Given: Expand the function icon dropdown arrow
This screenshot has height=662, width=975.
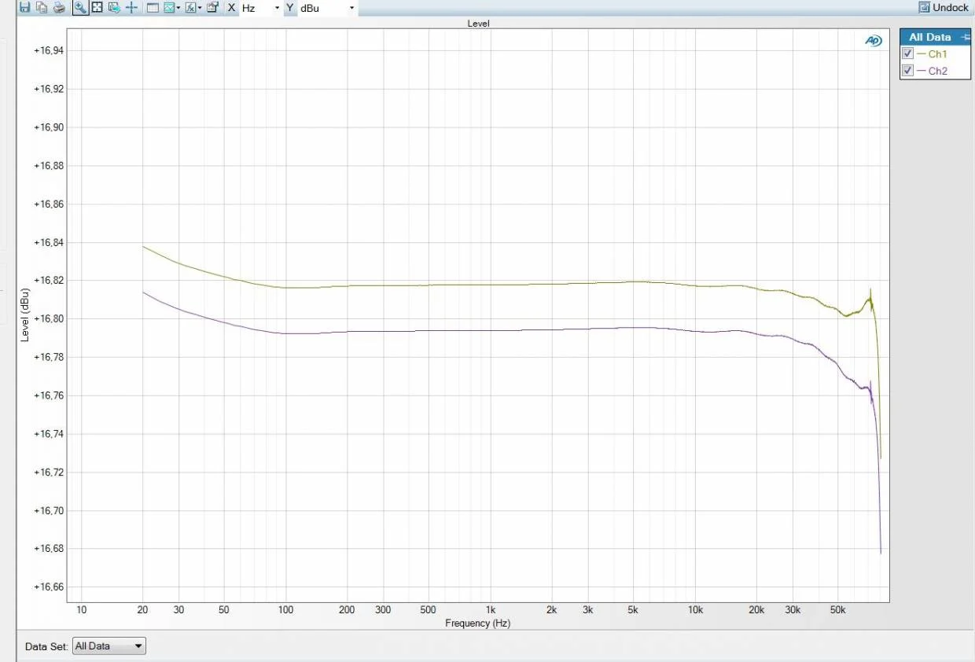Looking at the screenshot, I should click(x=200, y=8).
